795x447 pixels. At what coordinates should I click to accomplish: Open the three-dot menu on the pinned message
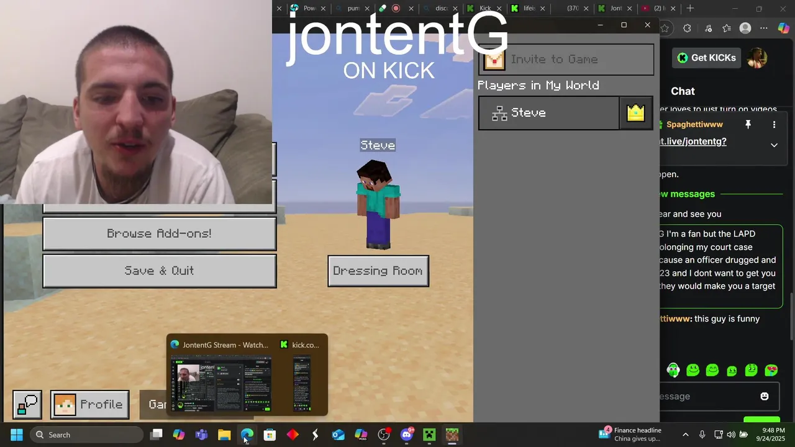(774, 125)
